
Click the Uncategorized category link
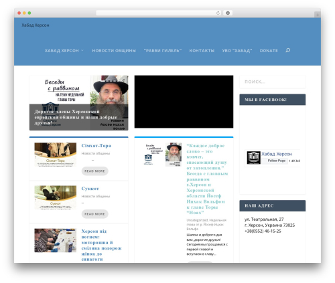[x=197, y=220]
